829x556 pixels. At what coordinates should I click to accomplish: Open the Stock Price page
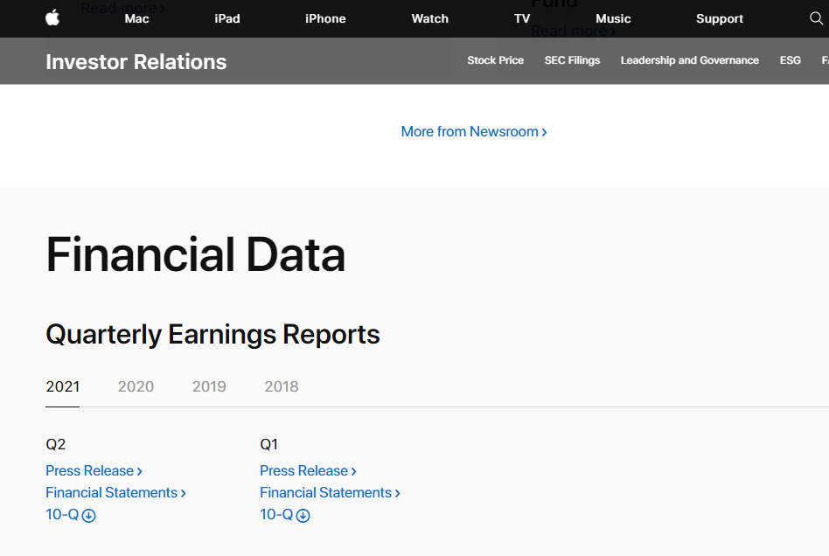tap(496, 60)
